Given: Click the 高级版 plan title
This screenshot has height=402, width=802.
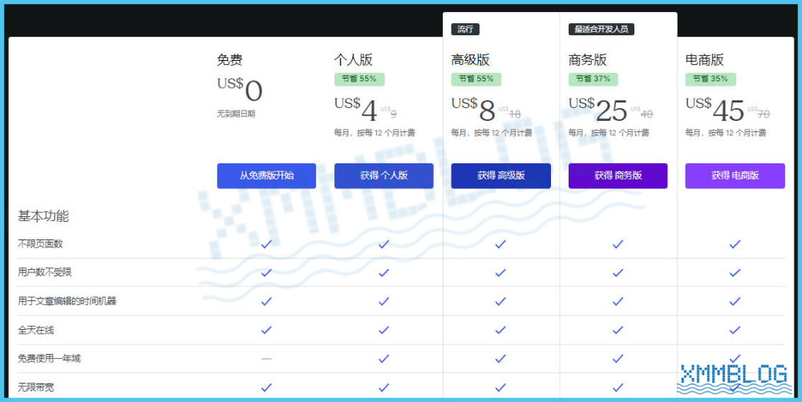Looking at the screenshot, I should [x=470, y=60].
